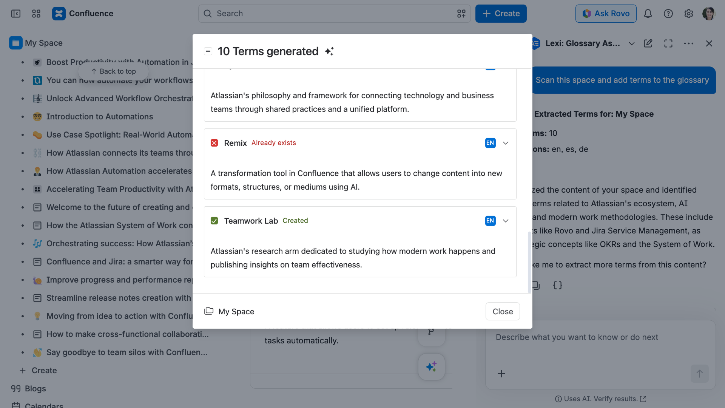Open 'How to make cross-functional collaborati...' page

pyautogui.click(x=127, y=334)
